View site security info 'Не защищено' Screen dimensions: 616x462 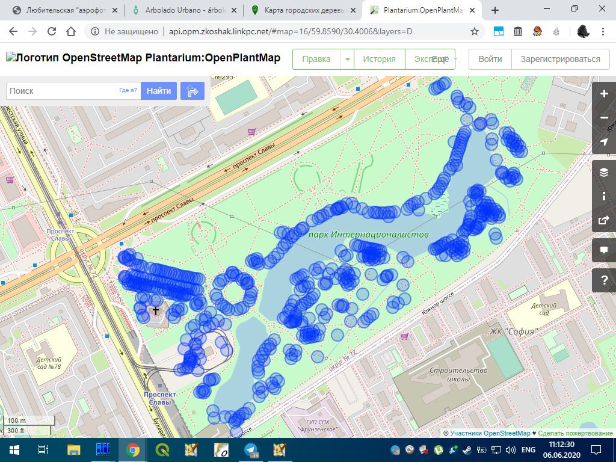[x=125, y=31]
